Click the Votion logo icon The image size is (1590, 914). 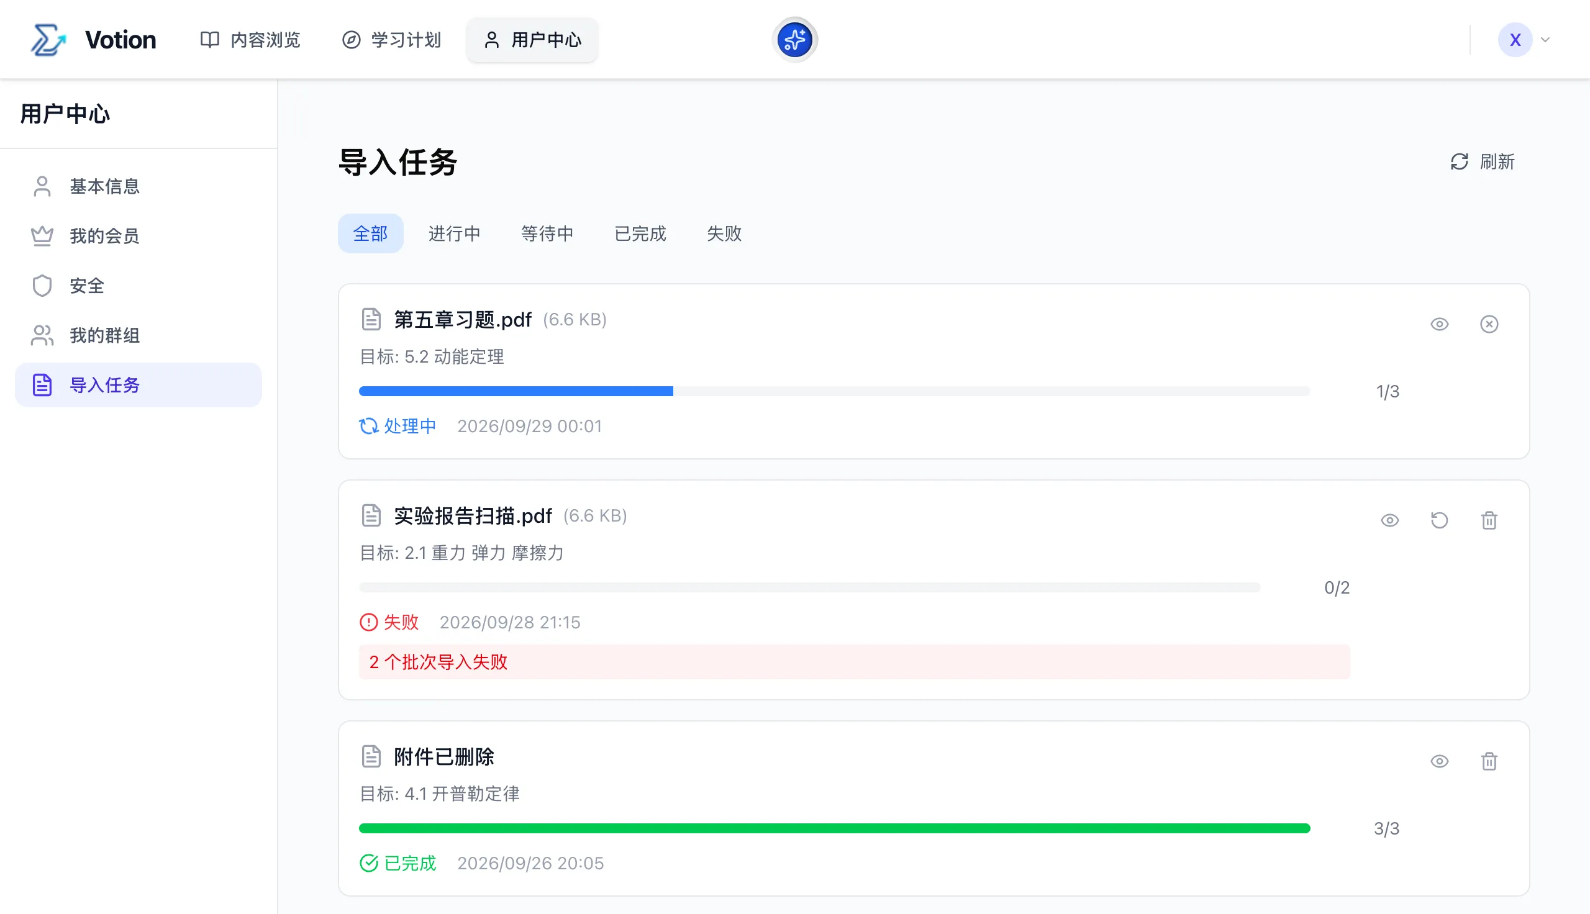tap(48, 40)
